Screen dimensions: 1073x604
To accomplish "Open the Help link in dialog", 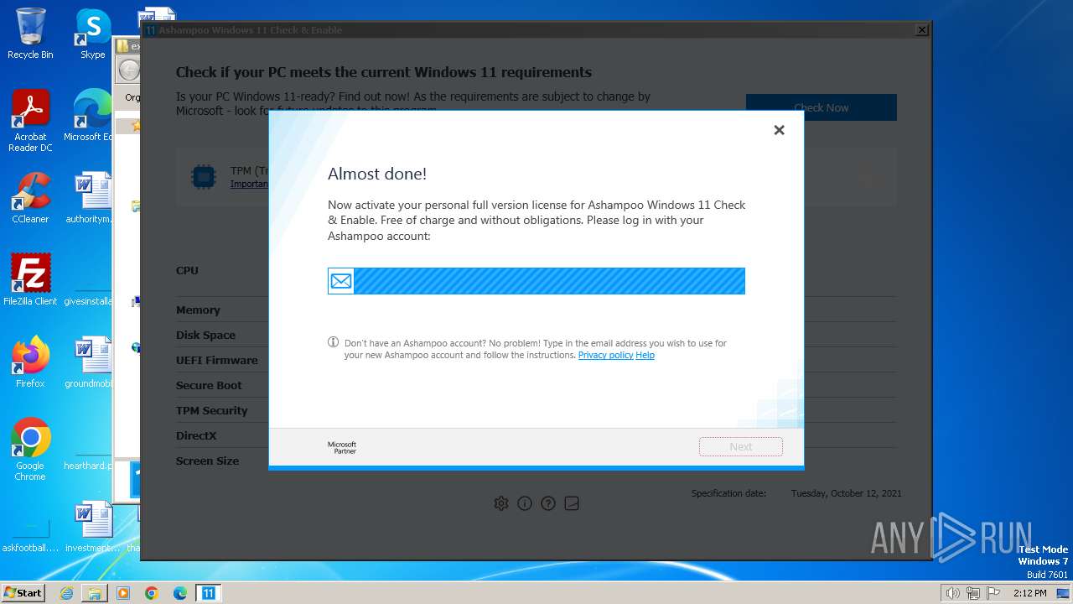I will [645, 355].
